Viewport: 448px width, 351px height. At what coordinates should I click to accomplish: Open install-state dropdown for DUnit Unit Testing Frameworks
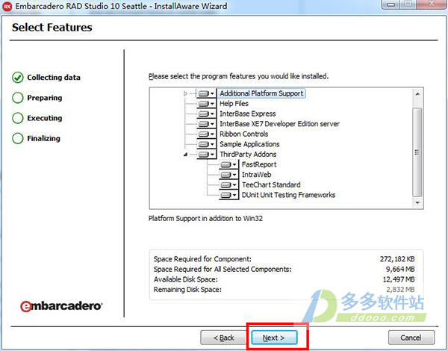click(228, 195)
